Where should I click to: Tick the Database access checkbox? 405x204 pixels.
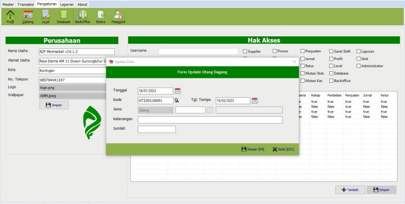click(x=331, y=73)
